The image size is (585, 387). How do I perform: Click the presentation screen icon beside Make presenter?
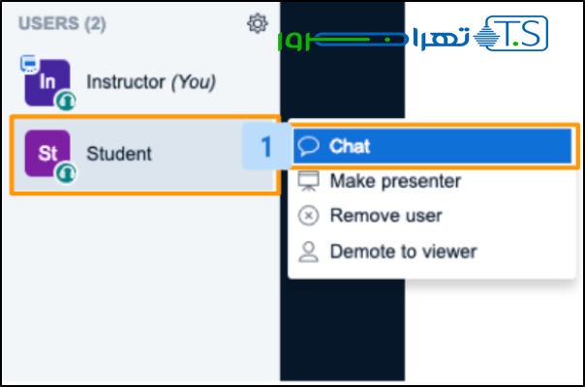[309, 181]
